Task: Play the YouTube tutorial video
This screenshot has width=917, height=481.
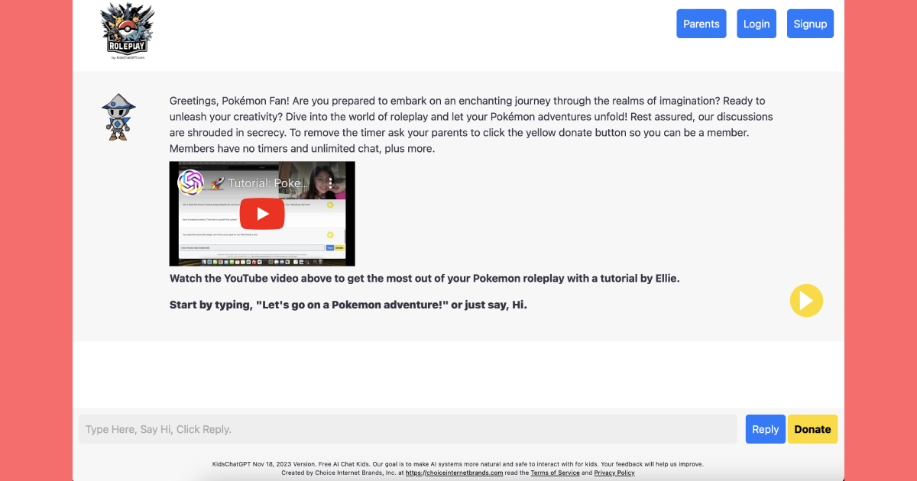Action: coord(262,214)
